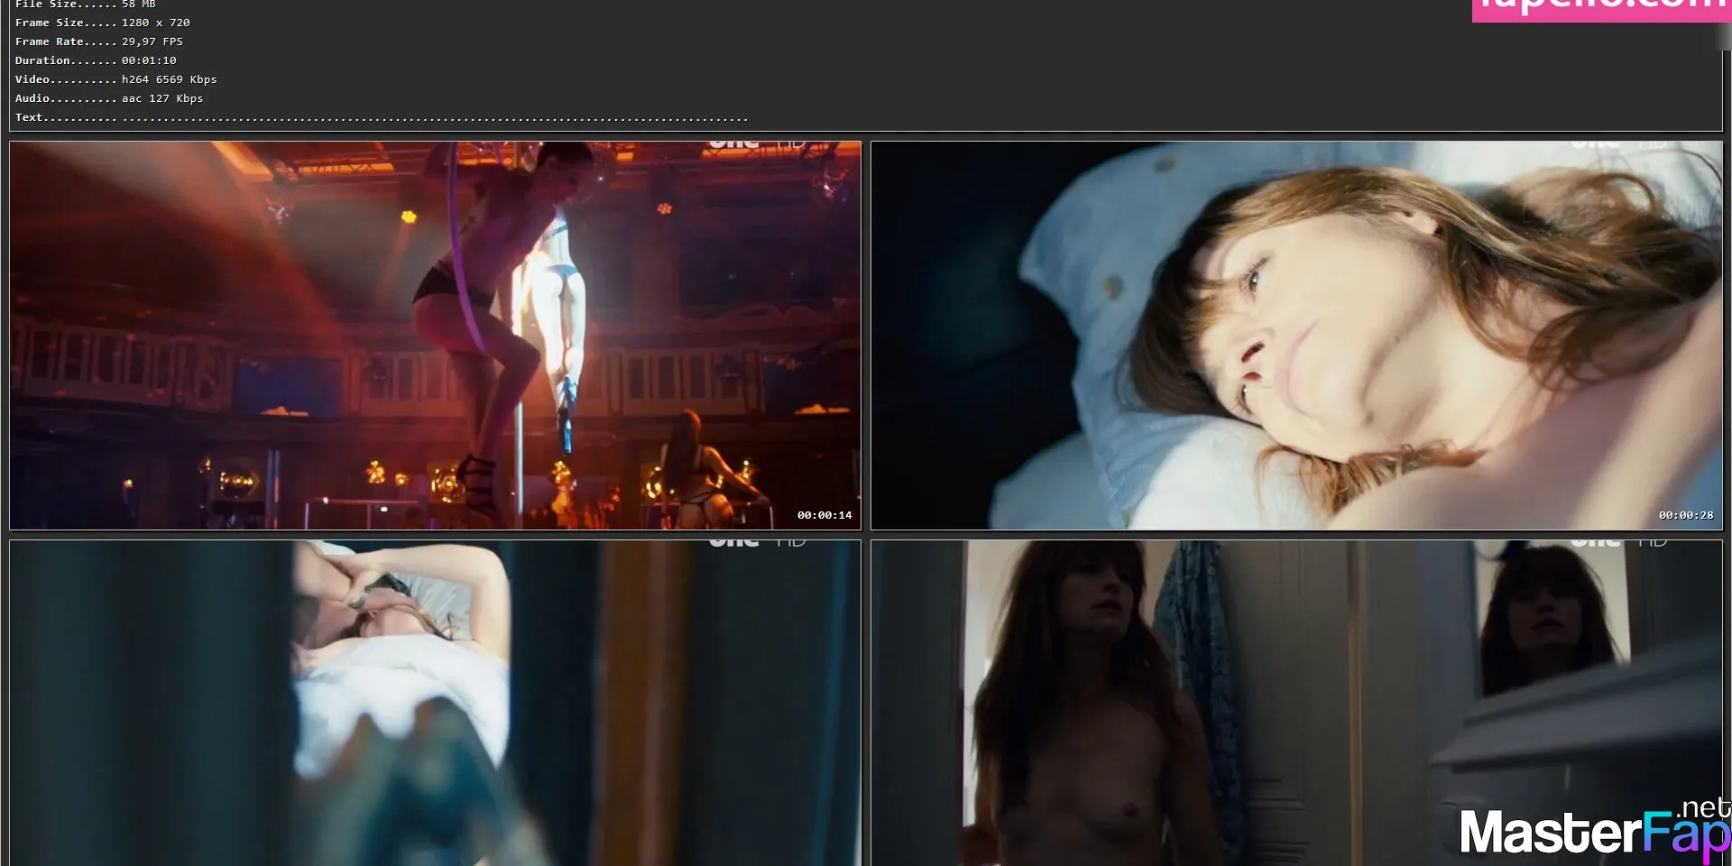1732x866 pixels.
Task: Select the frame showing person behind curtain
Action: pos(435,703)
